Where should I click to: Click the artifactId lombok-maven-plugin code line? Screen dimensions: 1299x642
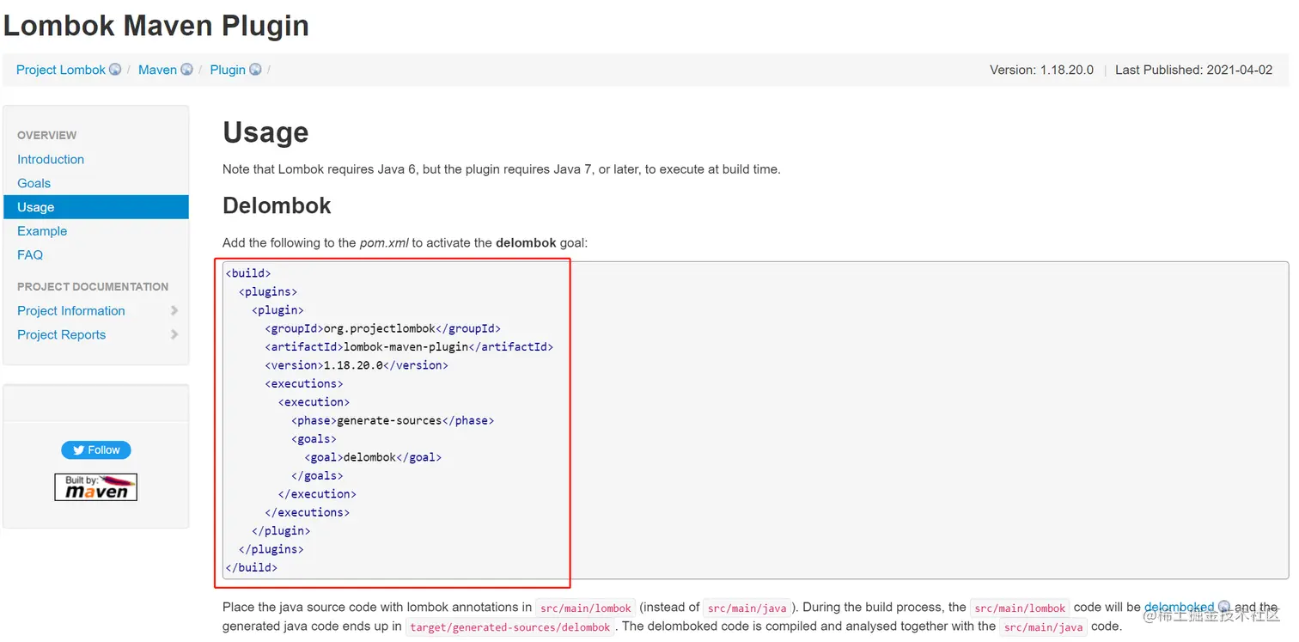(x=409, y=347)
